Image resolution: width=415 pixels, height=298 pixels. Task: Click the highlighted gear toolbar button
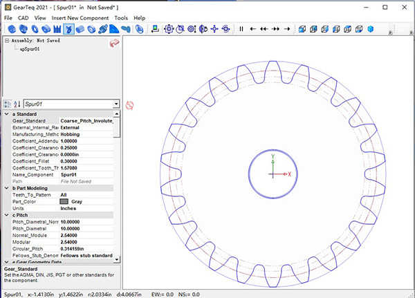coord(69,29)
